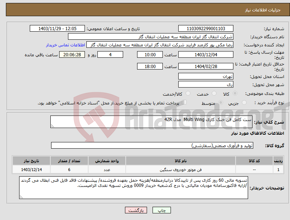Image resolution: width=290 pixels, height=220 pixels.
Task: Toggle the اسناد خزانه اسلامی payment checkbox
Action: pyautogui.click(x=185, y=102)
